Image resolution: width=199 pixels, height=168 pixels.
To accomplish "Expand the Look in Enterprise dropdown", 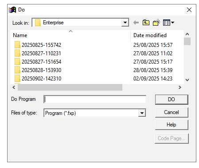I will point(125,23).
